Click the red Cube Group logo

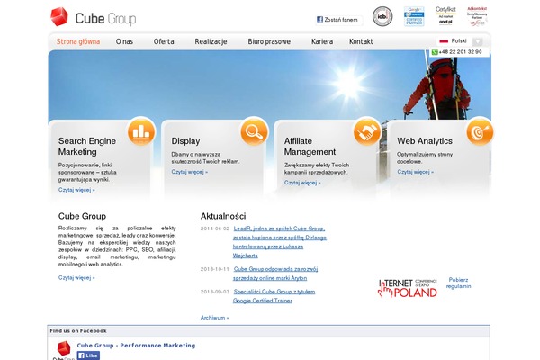(93, 17)
